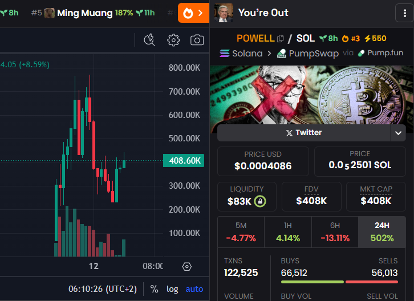Click the PumpSwap DEX link
Screen dimensions: 414x301
(307, 54)
